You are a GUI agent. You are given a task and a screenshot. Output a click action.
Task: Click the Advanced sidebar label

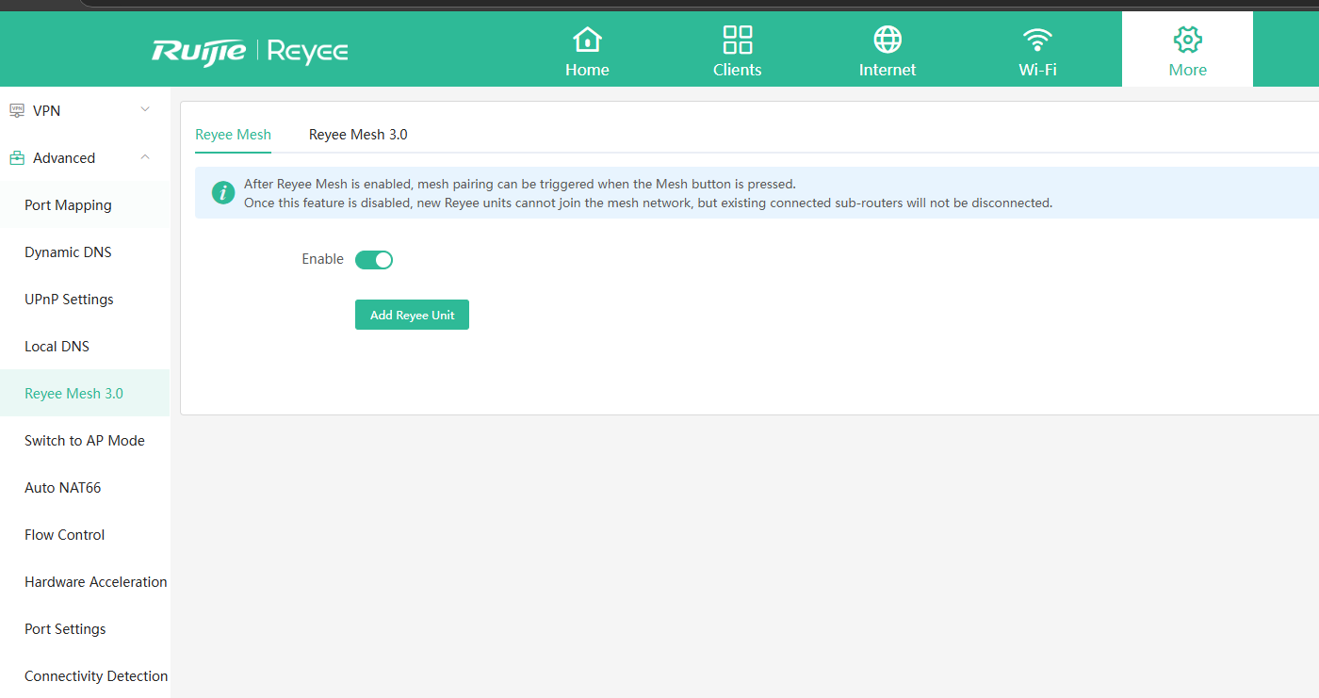64,157
